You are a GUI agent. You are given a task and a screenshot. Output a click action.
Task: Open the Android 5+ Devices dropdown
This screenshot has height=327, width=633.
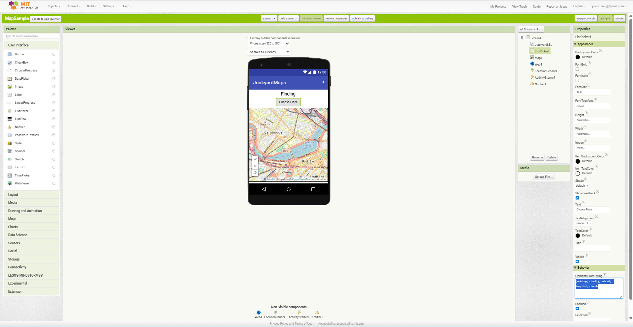point(269,52)
